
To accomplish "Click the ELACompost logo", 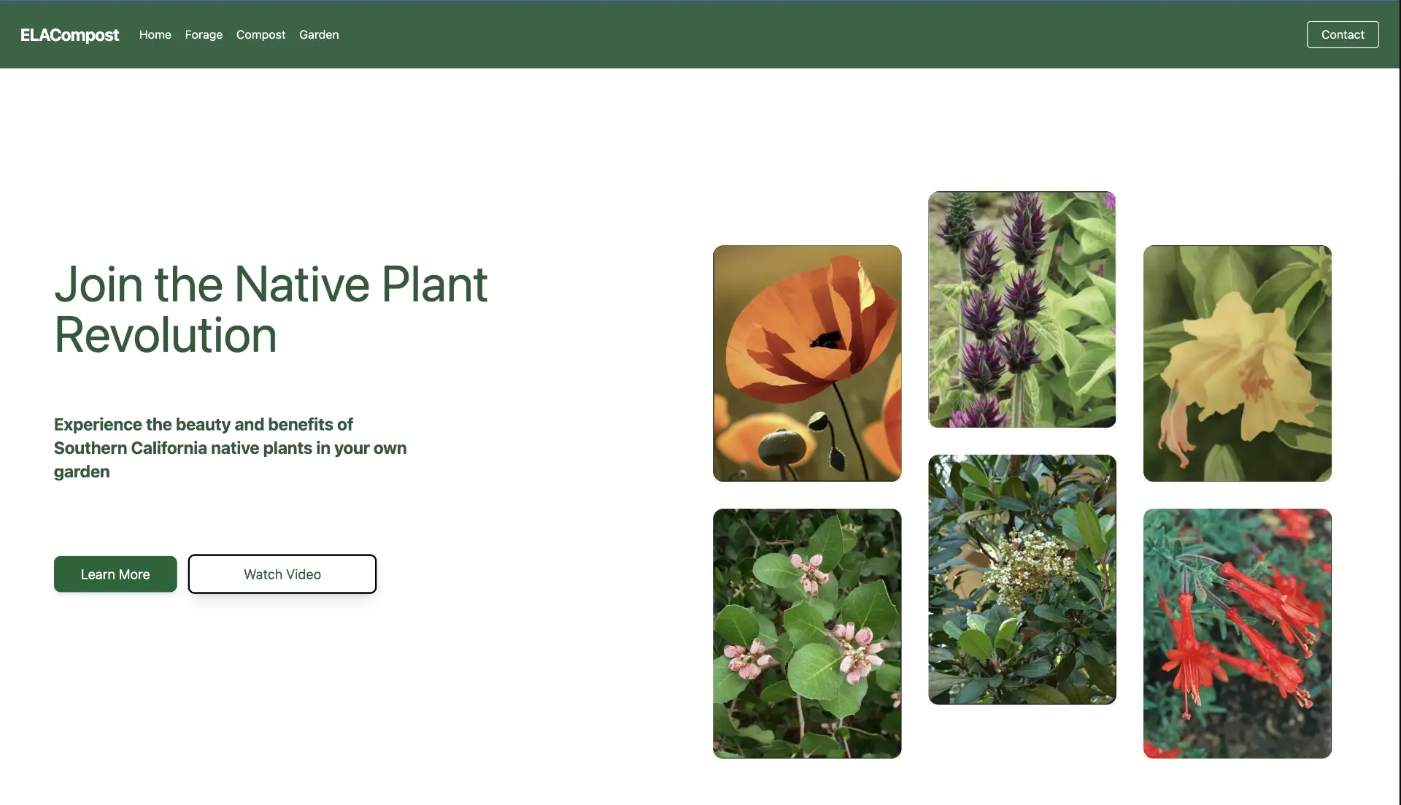I will tap(69, 35).
